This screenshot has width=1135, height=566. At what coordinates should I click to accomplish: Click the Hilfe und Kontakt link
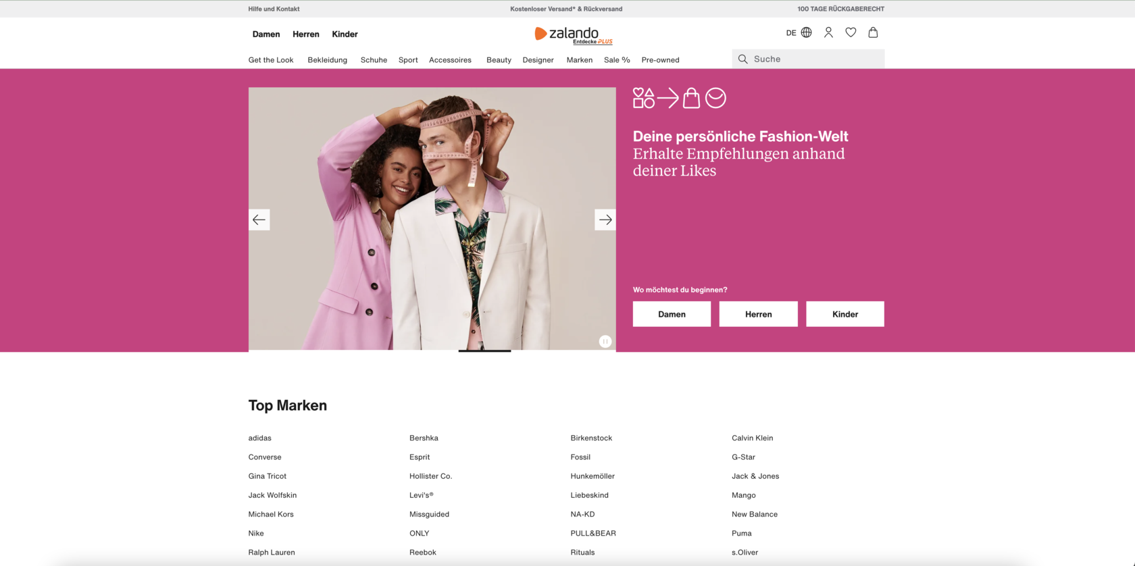coord(274,9)
